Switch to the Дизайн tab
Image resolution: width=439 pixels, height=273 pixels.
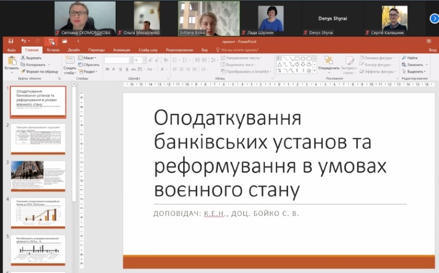point(74,50)
